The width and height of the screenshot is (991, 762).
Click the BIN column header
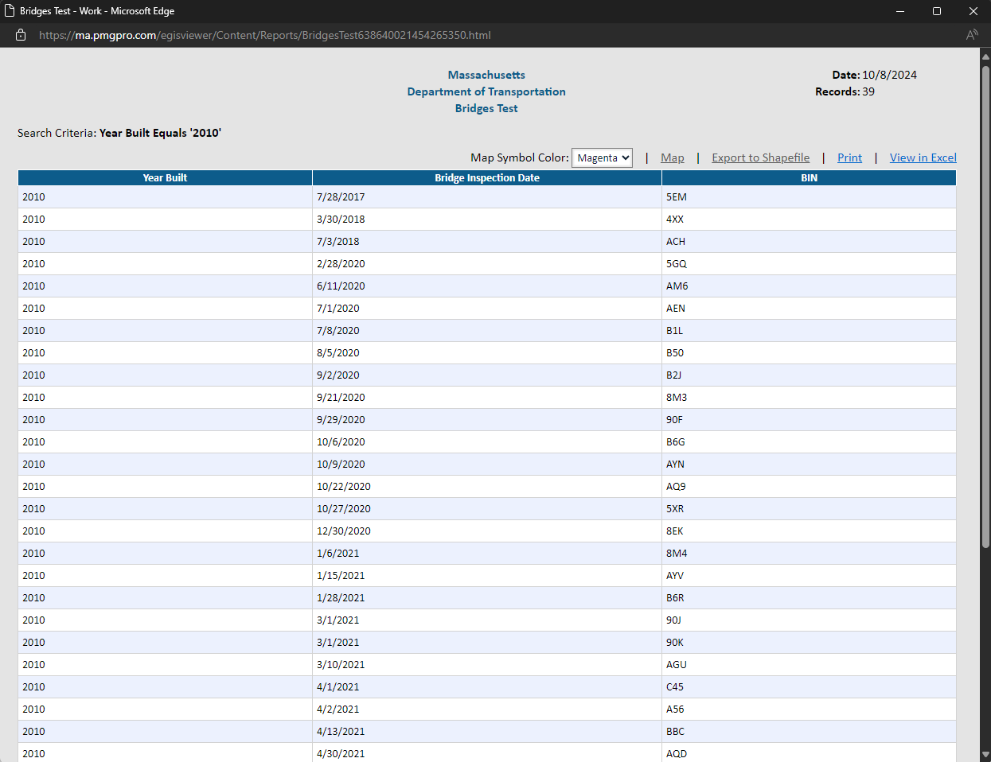[809, 178]
